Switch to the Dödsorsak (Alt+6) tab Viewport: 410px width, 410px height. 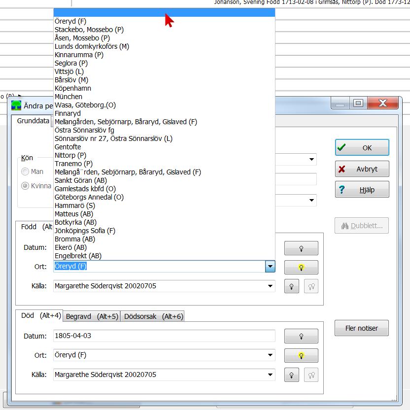point(153,316)
